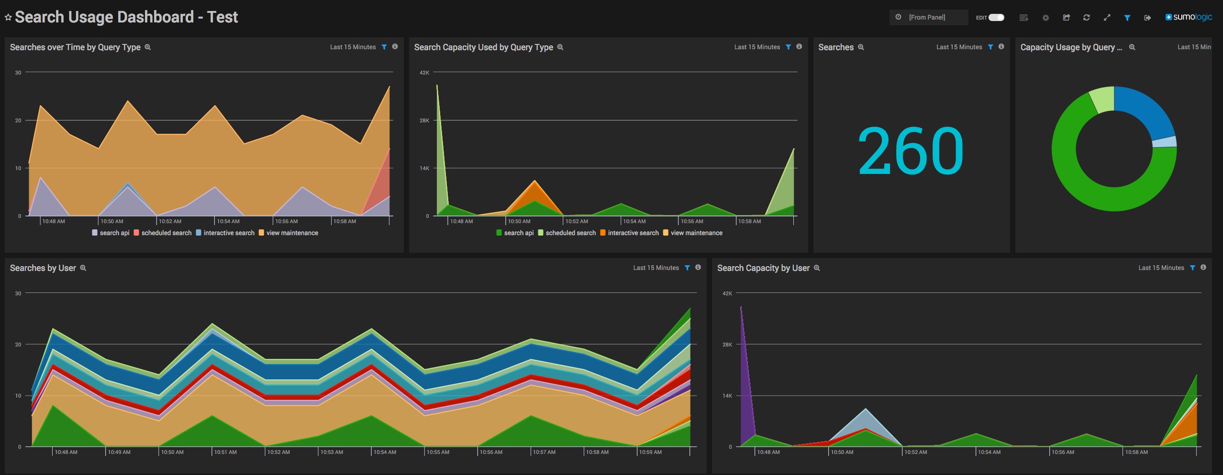
Task: Toggle the EDIT mode switch
Action: 996,18
